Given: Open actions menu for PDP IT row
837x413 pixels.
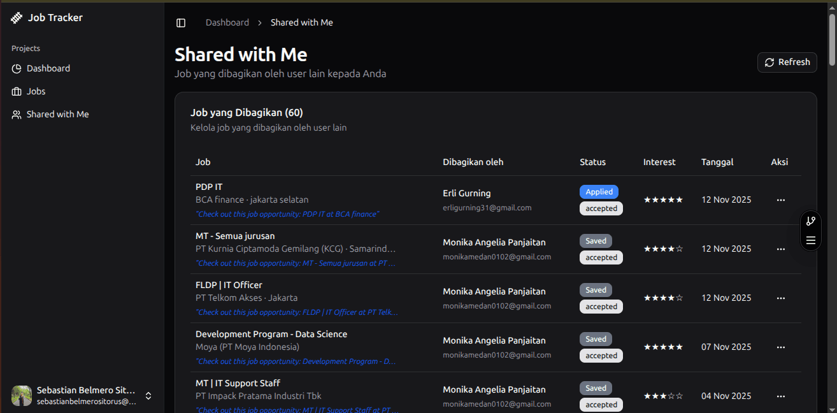Looking at the screenshot, I should coord(781,200).
